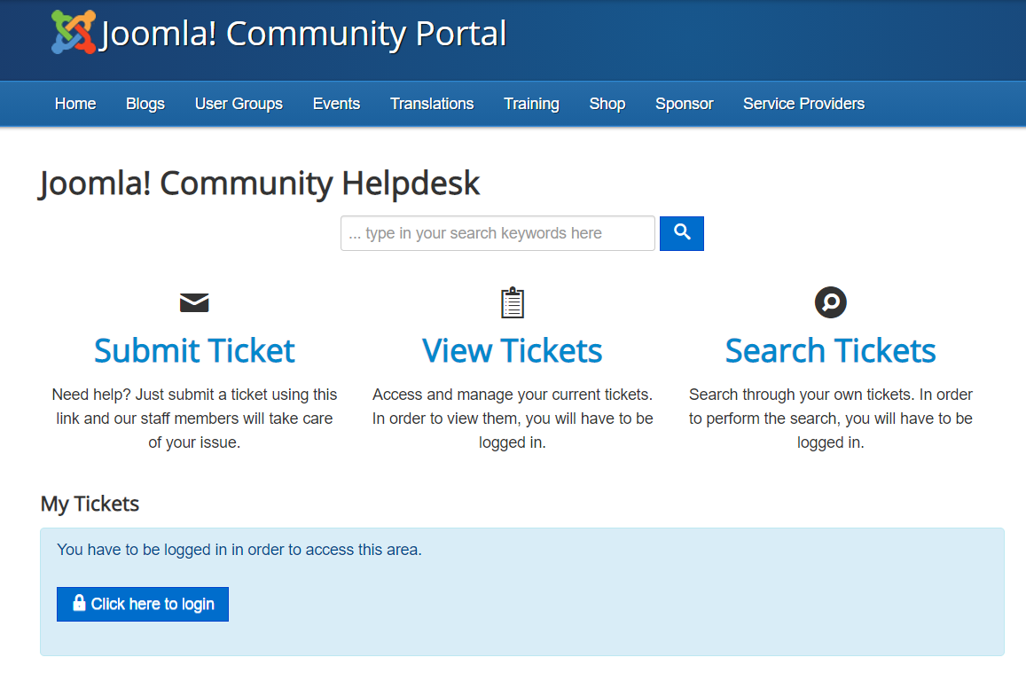The image size is (1026, 681).
Task: Open the Search Tickets link
Action: click(x=830, y=350)
